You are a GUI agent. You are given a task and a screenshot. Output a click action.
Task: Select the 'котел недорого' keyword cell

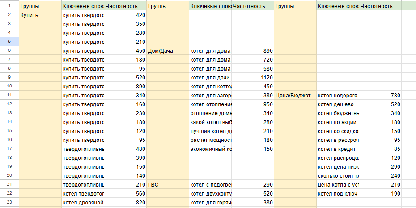tap(337, 95)
